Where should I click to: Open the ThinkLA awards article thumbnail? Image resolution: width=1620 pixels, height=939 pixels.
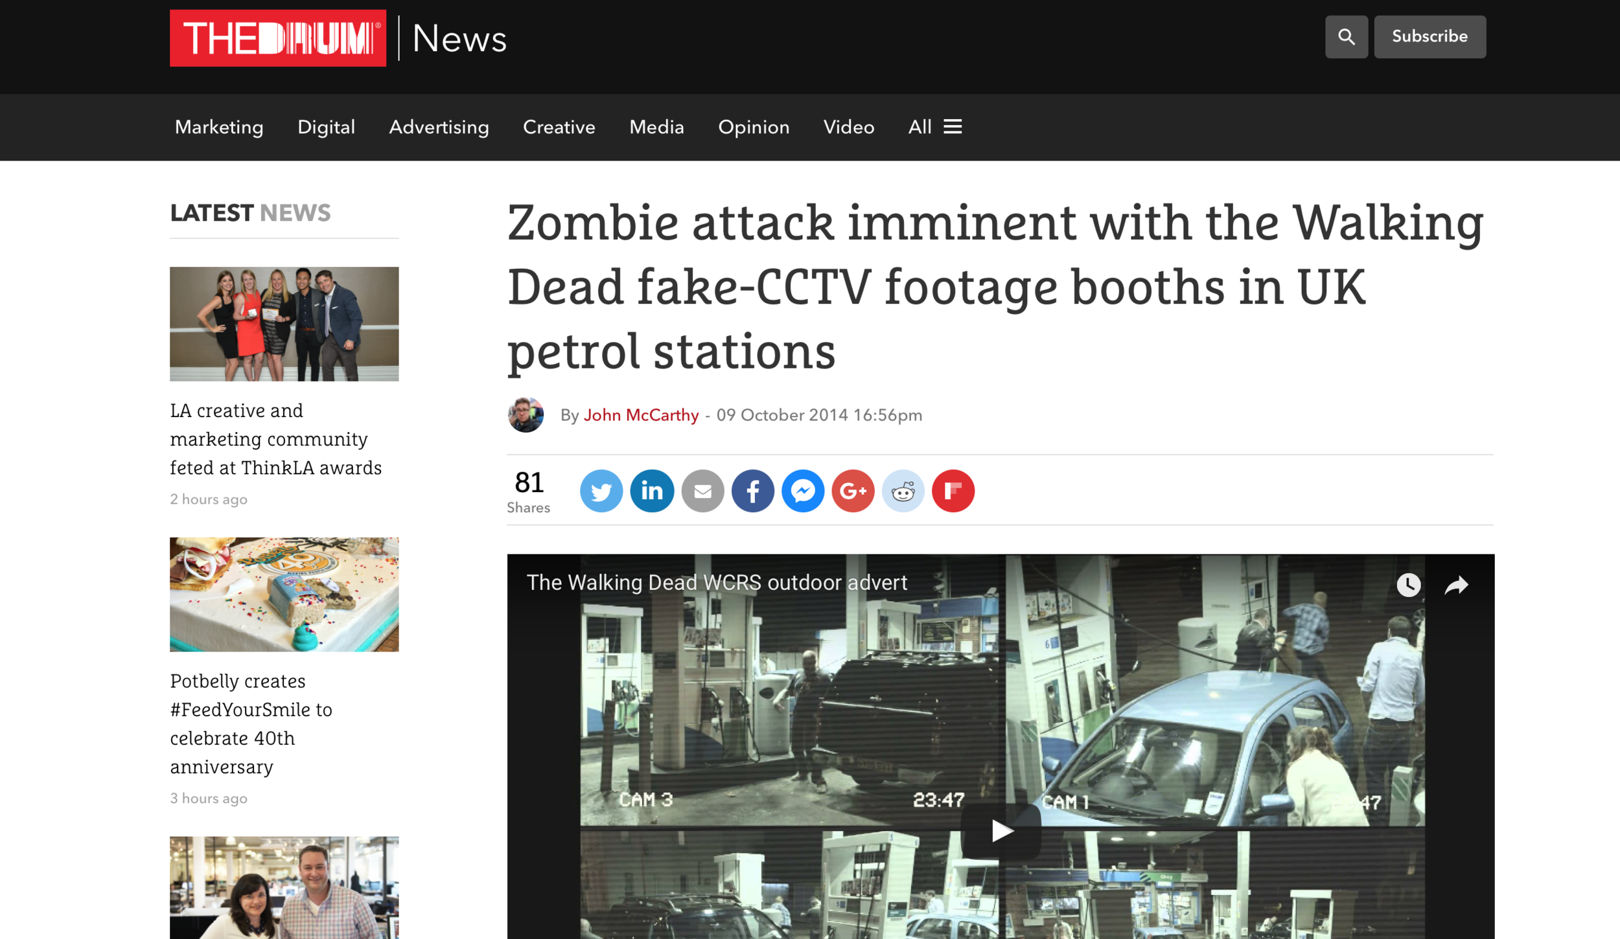point(284,324)
